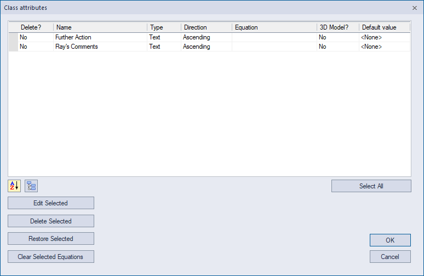Sort by the Delete? column header
The height and width of the screenshot is (276, 424).
[x=31, y=27]
